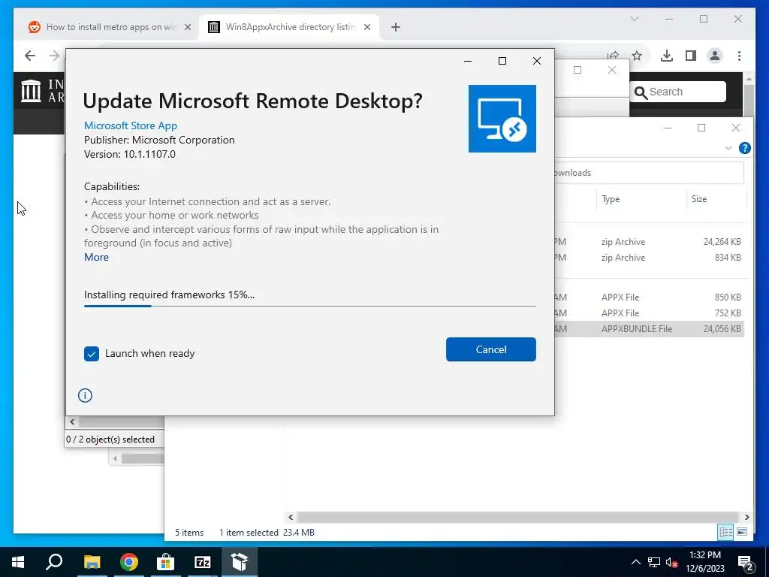
Task: Open Chrome profile avatar
Action: click(x=715, y=56)
